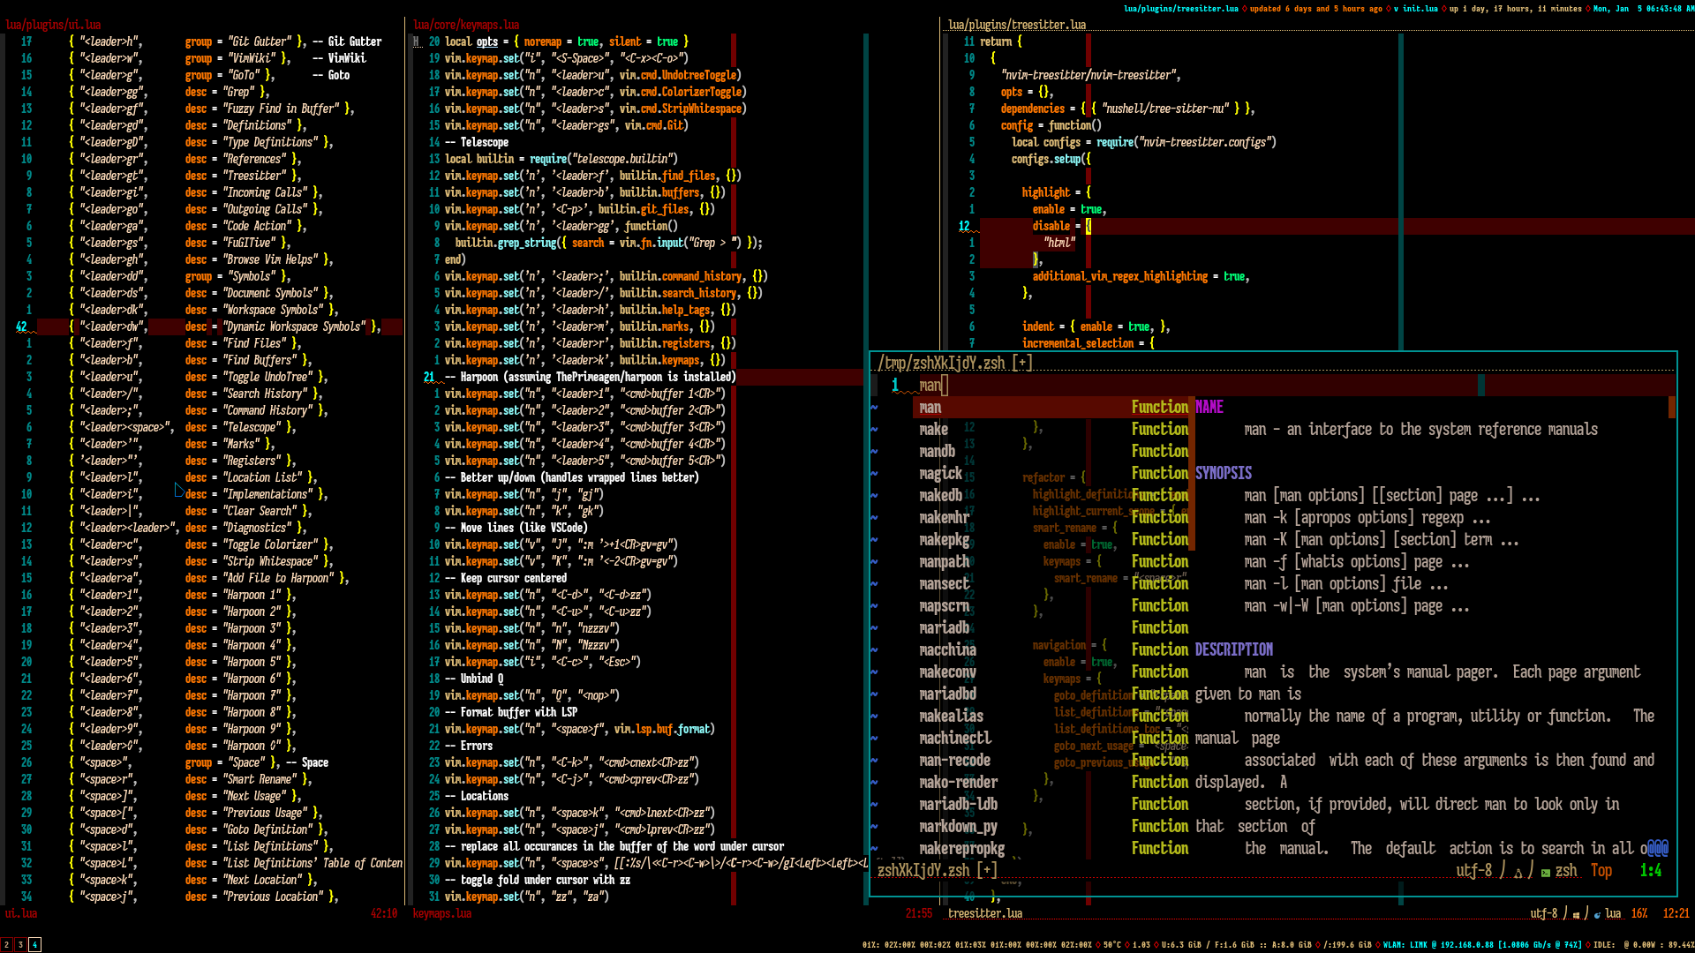Click the 'enable = true' highlight setting
The width and height of the screenshot is (1695, 953).
coord(1069,209)
